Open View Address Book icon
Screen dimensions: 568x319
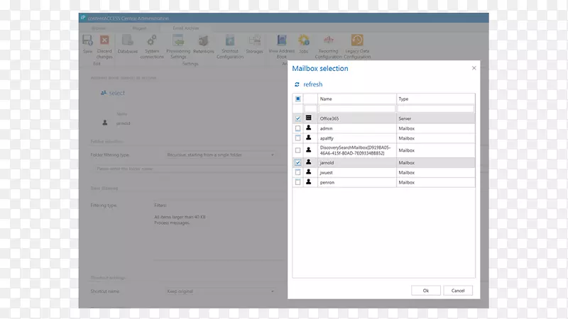click(281, 40)
